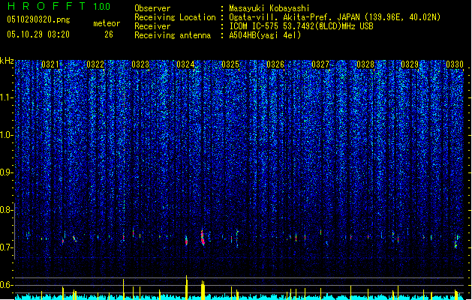Select the filename 0510290320.png
Image resolution: width=472 pixels, height=300 pixels.
pos(38,19)
